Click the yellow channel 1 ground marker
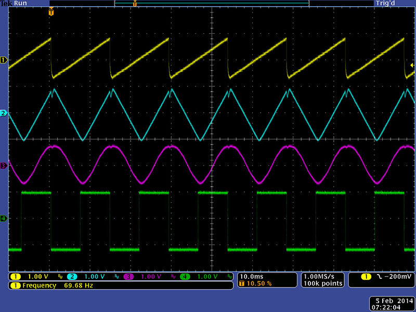This screenshot has height=312, width=416. click(4, 60)
